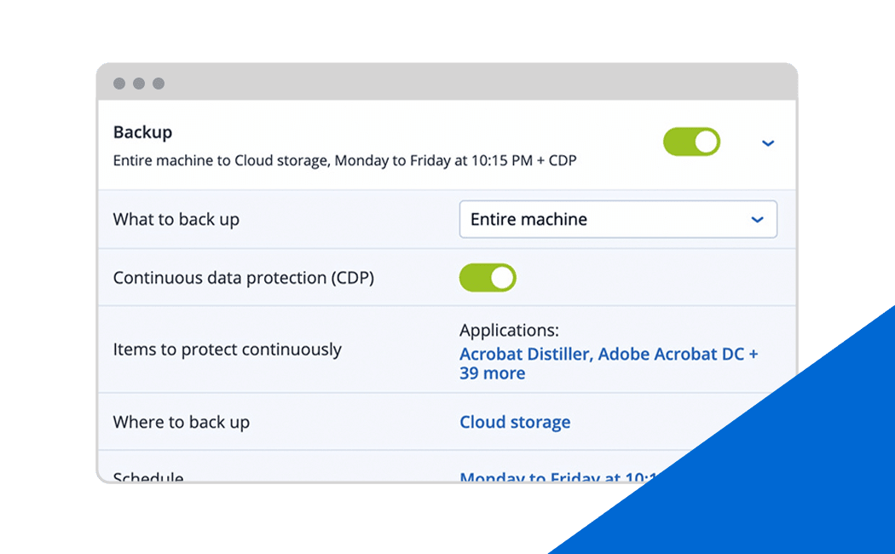This screenshot has width=895, height=554.
Task: Disable the Continuous data protection switch
Action: [488, 277]
